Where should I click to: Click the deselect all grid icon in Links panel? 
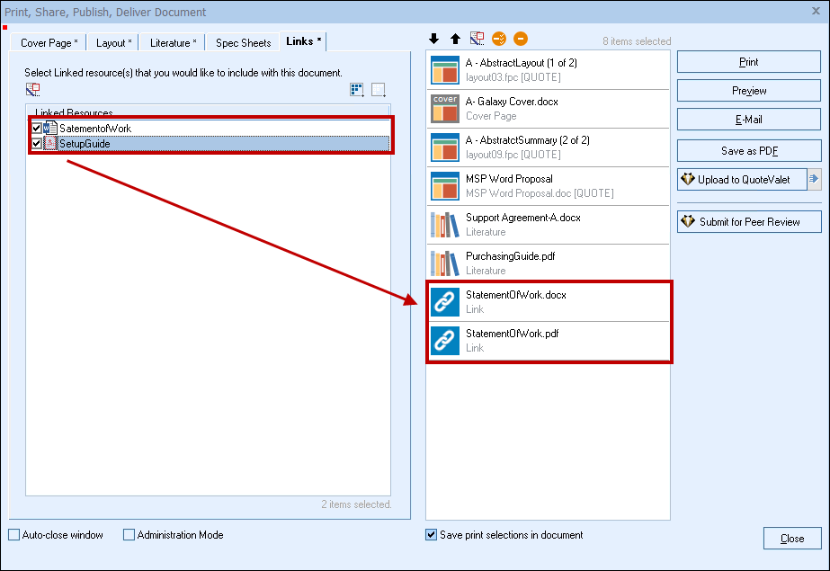[x=378, y=89]
